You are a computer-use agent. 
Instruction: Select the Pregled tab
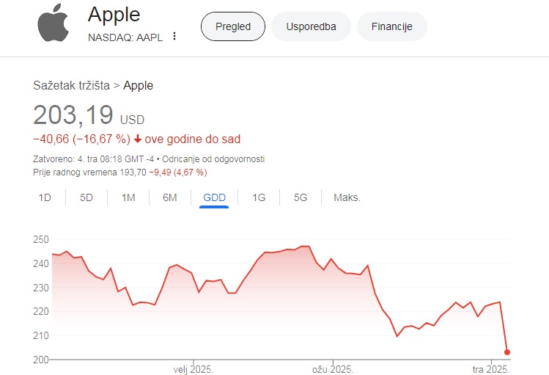[233, 26]
